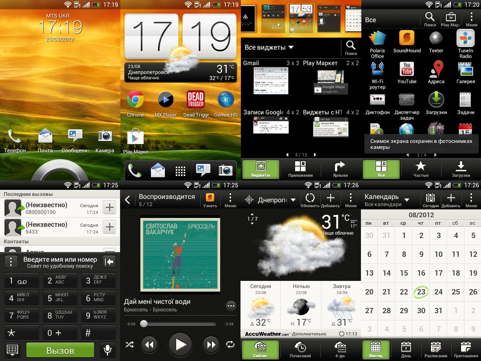Viewport: 481px width, 361px height.
Task: Select calendar date 15
Action: coord(404,273)
